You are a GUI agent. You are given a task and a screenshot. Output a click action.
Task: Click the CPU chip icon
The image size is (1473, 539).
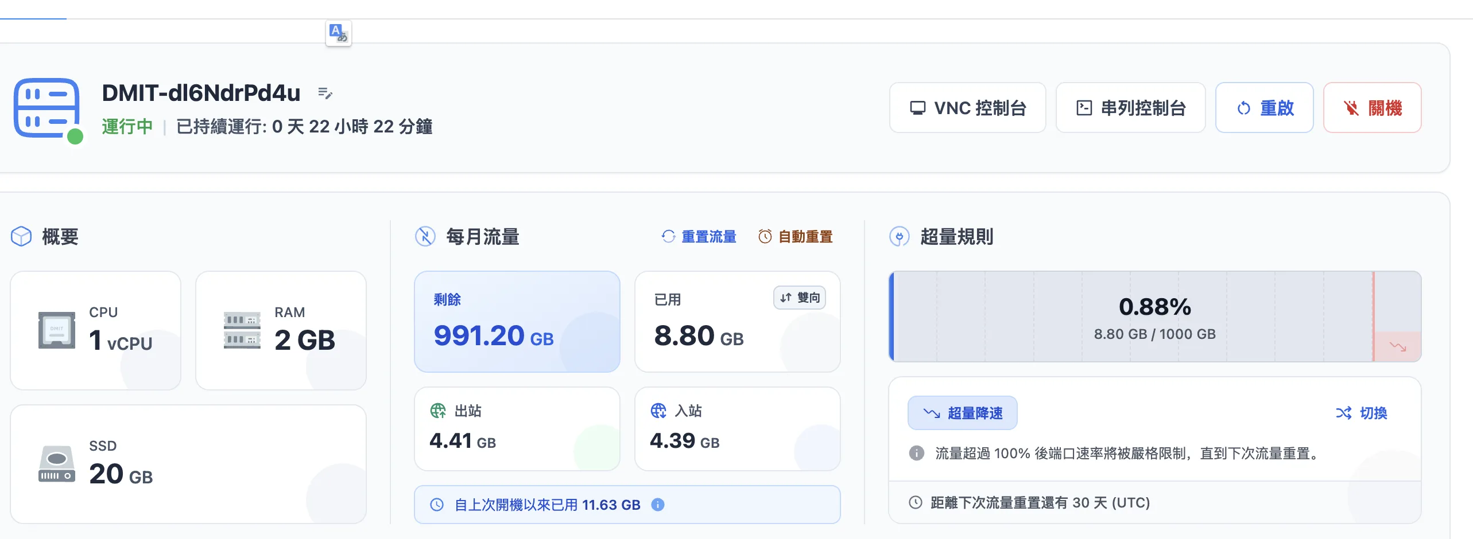56,330
